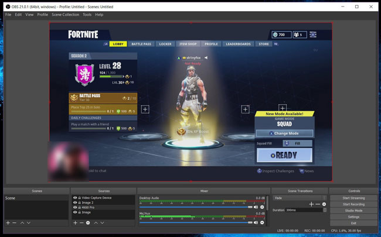Open the Profile menu
Screen dimensions: 381x237
(x=43, y=15)
